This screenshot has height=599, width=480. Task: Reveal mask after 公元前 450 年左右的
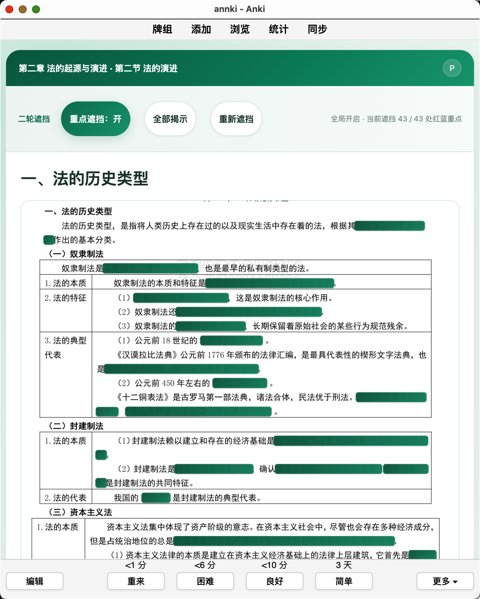pyautogui.click(x=240, y=383)
